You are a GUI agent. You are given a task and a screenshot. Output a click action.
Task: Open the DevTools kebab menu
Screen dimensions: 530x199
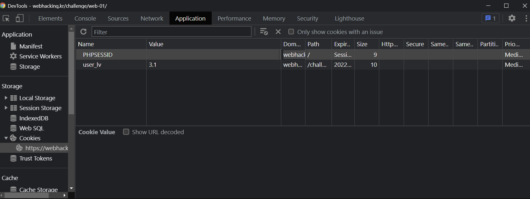pos(526,18)
